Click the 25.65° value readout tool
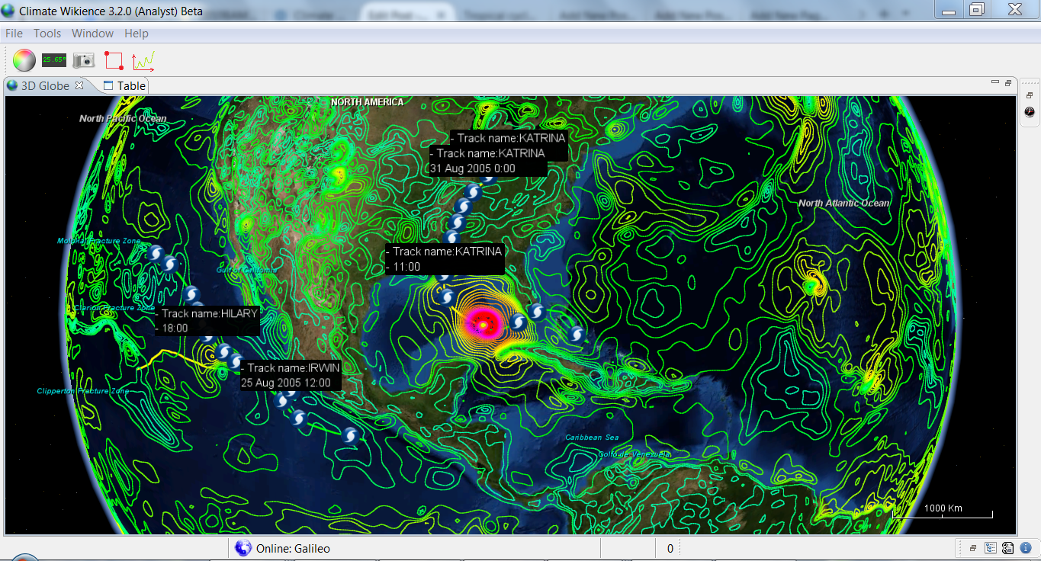Viewport: 1041px width, 561px height. point(53,59)
